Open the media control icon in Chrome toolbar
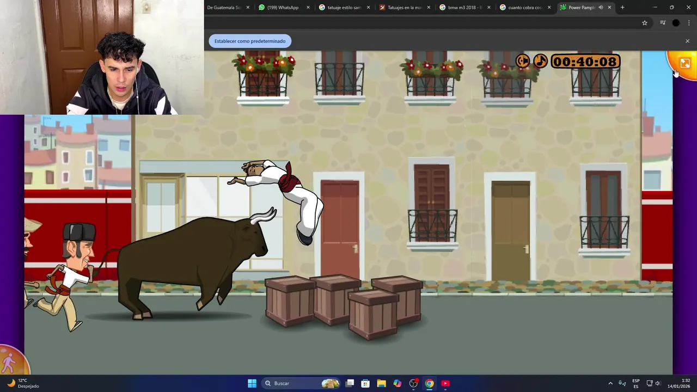Screen dimensions: 697x392 [663, 23]
